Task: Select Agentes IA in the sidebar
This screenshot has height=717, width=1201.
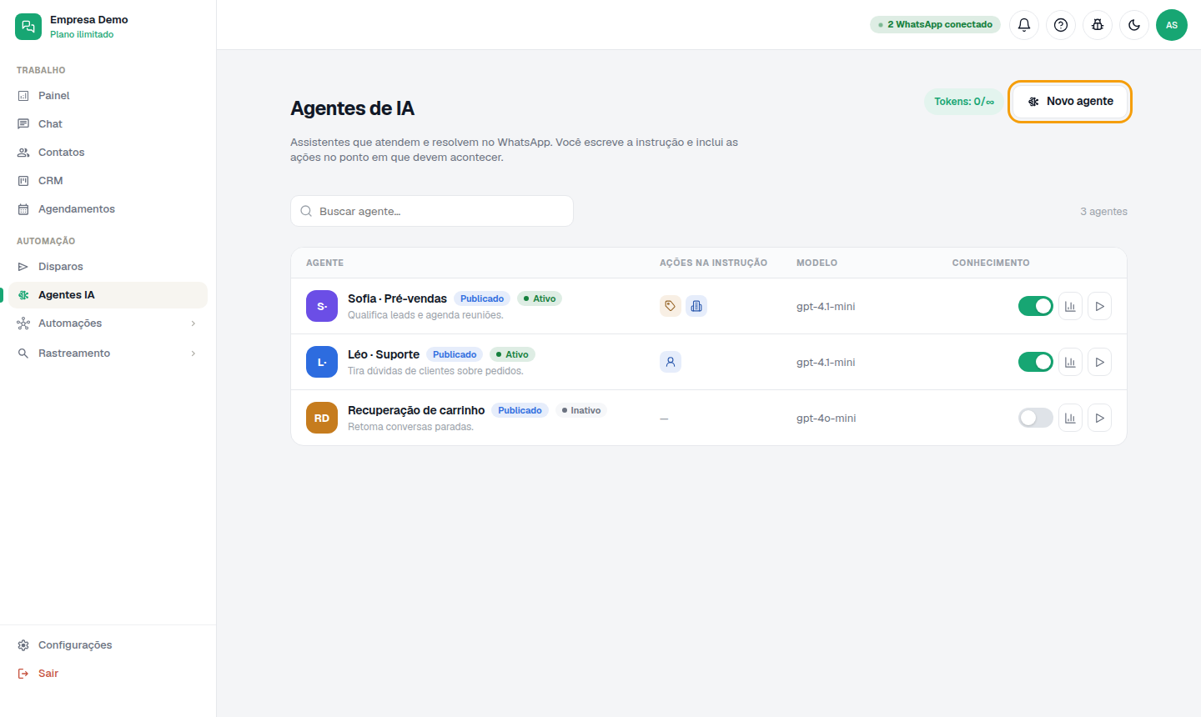Action: 108,295
